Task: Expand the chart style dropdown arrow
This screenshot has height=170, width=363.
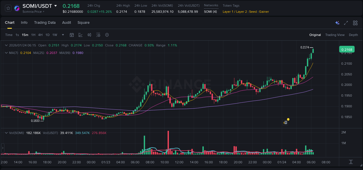Action: point(62,35)
